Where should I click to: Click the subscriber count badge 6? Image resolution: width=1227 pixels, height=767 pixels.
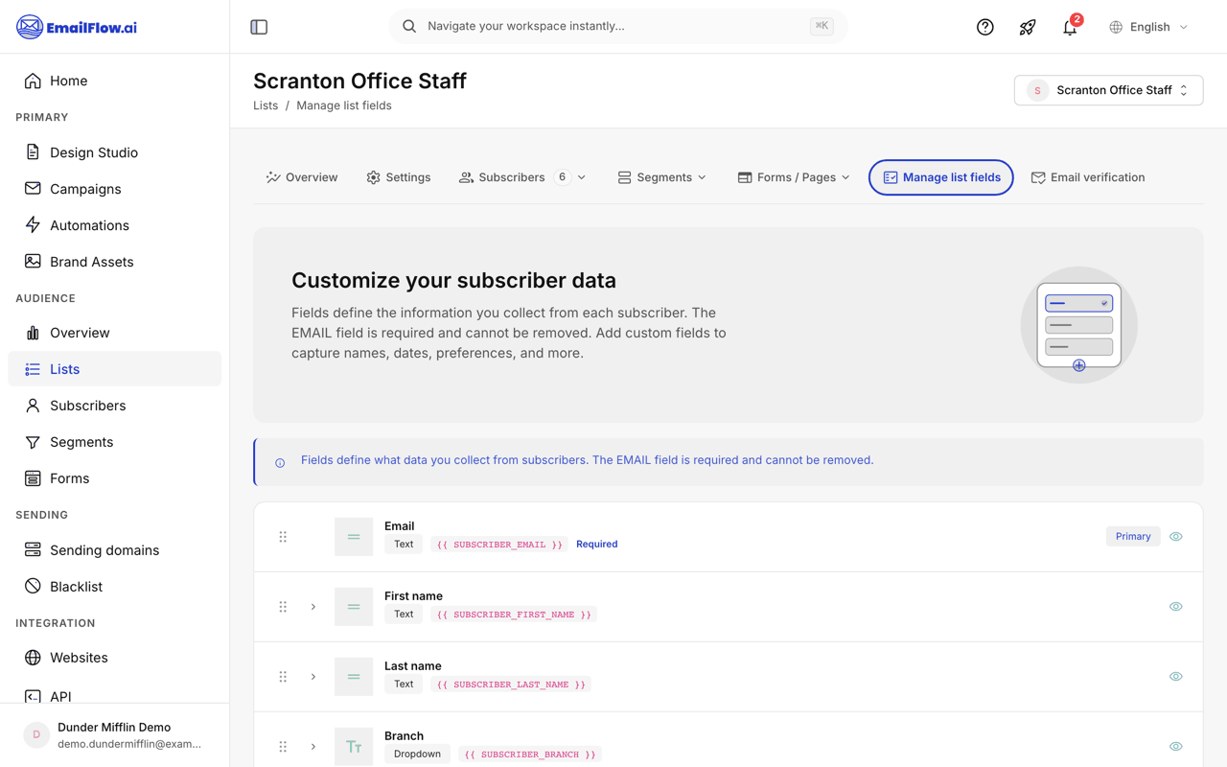click(x=563, y=177)
